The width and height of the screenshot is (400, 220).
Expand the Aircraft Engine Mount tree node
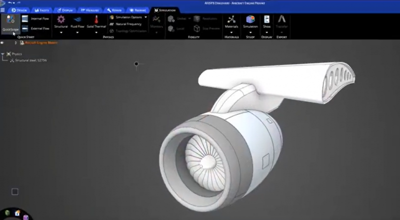coord(16,43)
